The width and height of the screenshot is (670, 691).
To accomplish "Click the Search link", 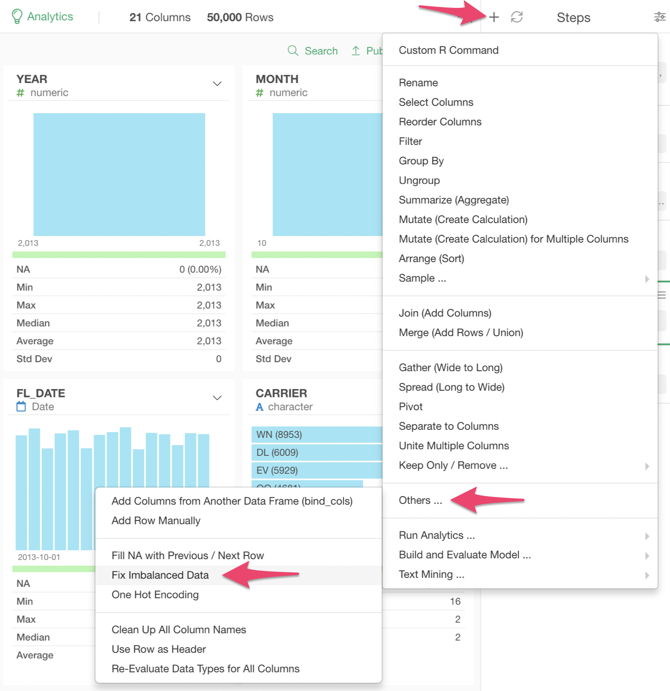I will [x=321, y=51].
